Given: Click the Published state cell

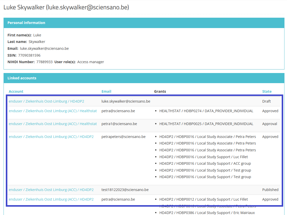Looking at the screenshot, I should [270, 190].
